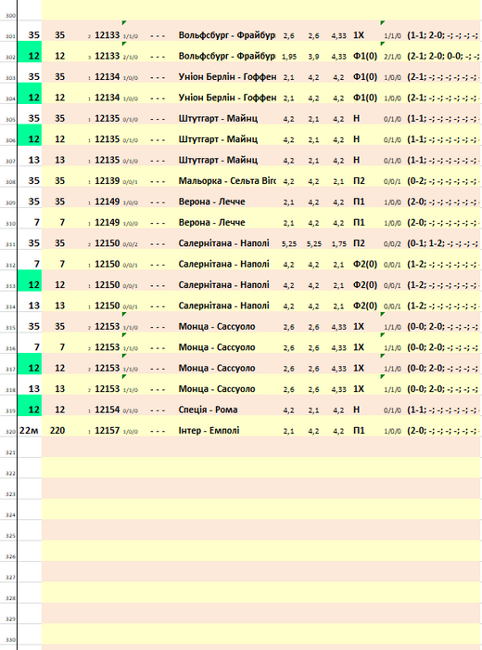Select ID 12133 in row 302
The image size is (482, 650).
(108, 56)
